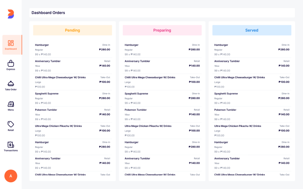Click Ultra Mega Chicken Pikachu in Served
Image resolution: width=303 pixels, height=189 pixels.
(252, 130)
